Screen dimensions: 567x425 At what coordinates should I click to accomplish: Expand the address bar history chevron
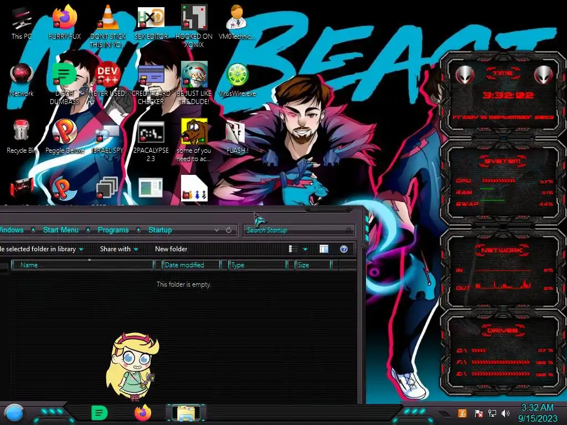click(x=217, y=230)
